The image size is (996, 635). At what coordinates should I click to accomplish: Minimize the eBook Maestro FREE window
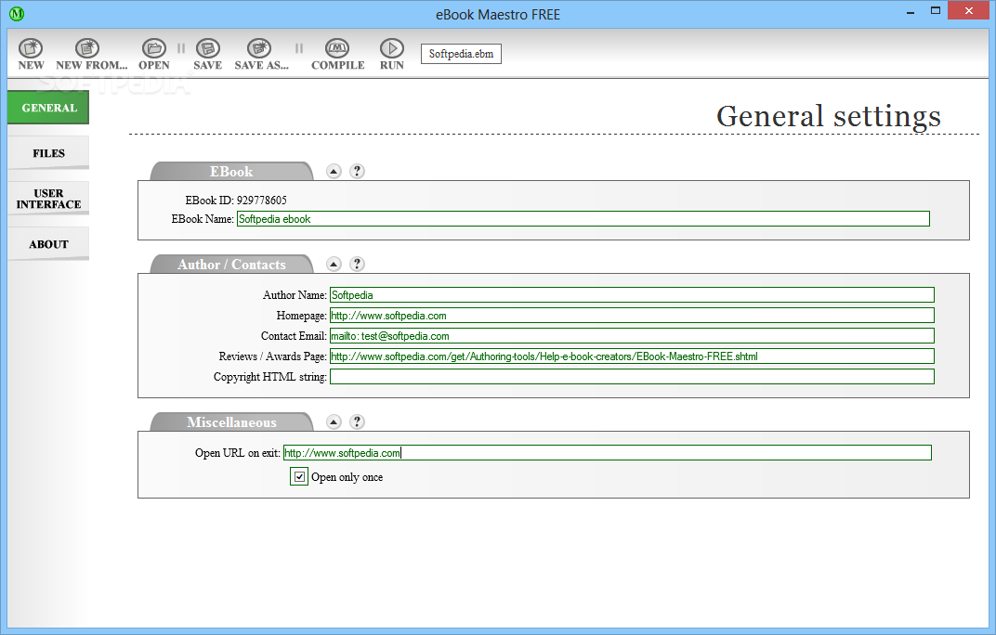point(911,11)
